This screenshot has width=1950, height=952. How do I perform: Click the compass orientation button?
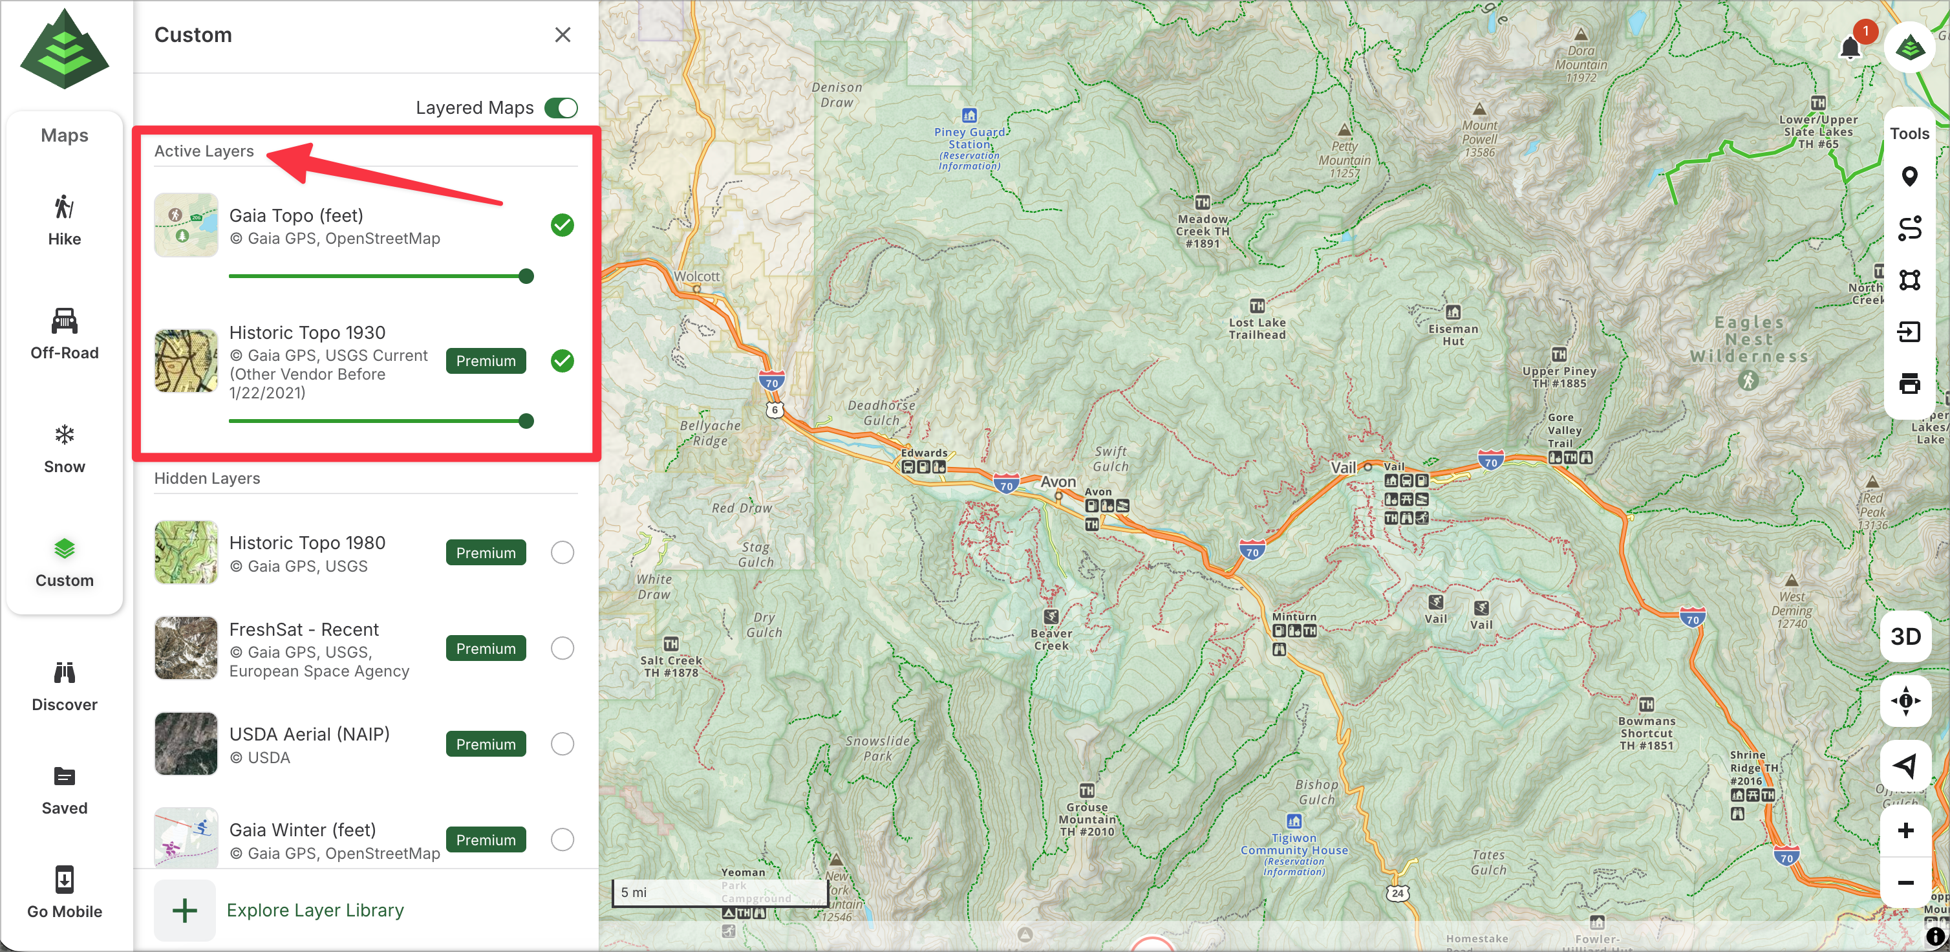coord(1905,700)
